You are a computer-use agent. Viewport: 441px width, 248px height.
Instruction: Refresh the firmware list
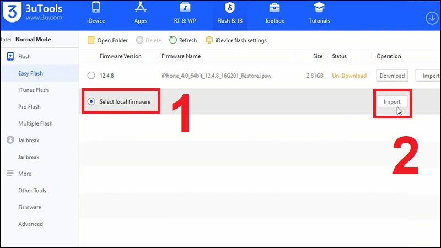click(x=173, y=40)
